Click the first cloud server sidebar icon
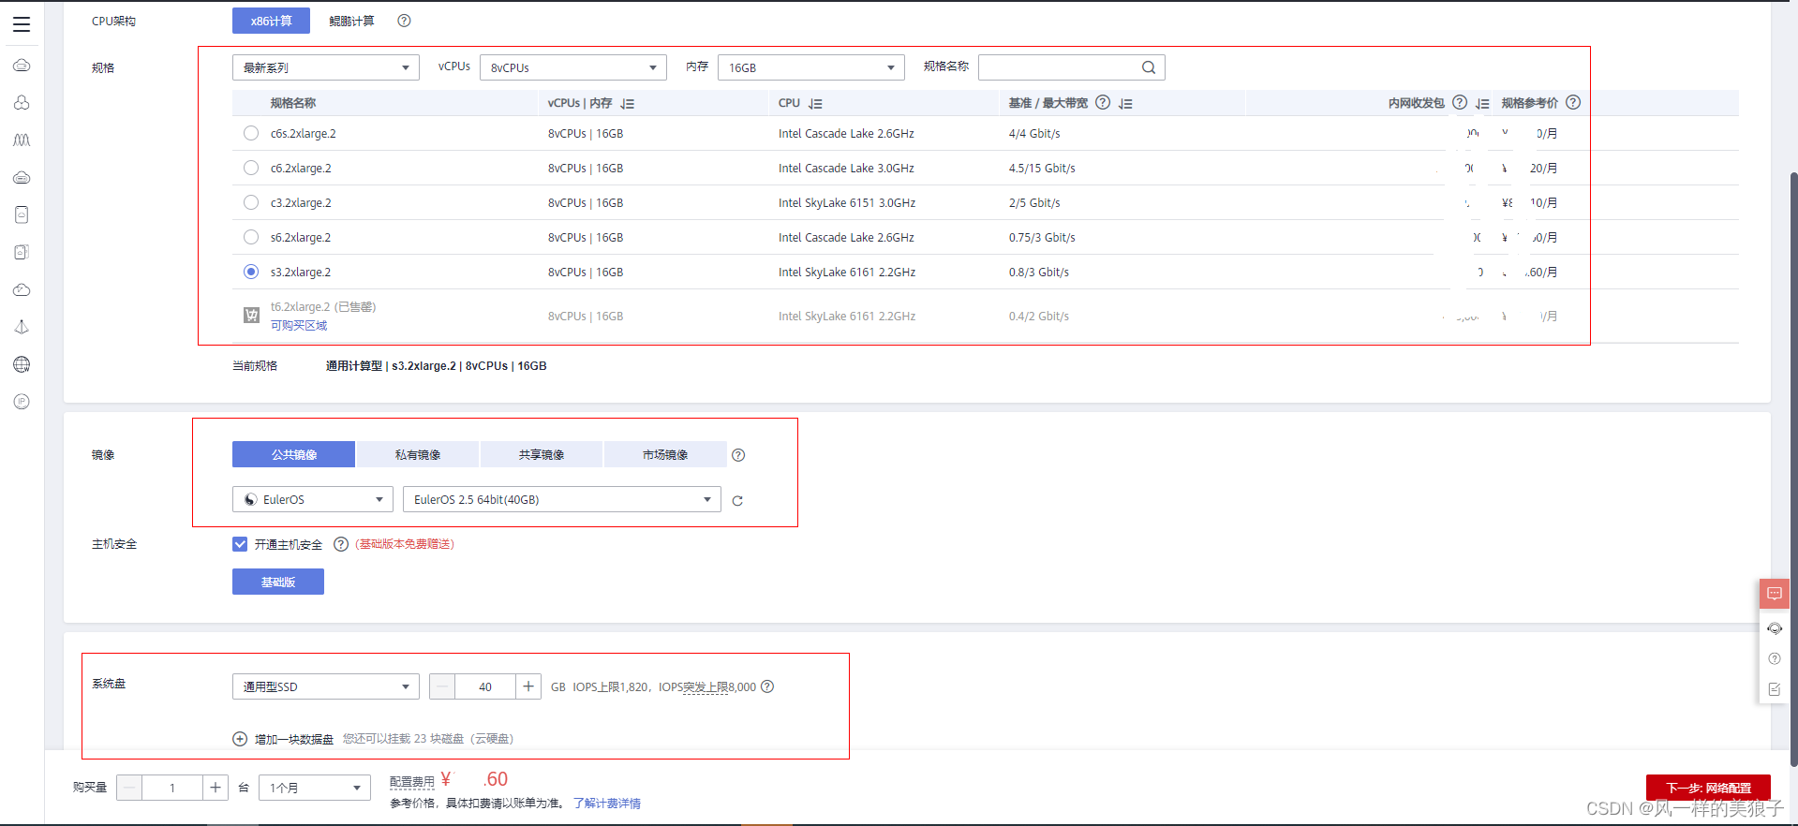The width and height of the screenshot is (1798, 826). click(x=22, y=66)
